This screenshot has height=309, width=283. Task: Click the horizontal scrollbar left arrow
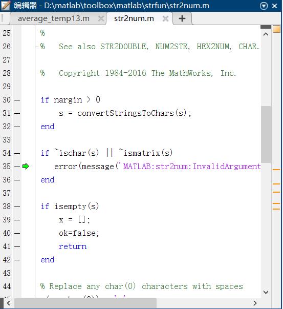click(x=9, y=303)
